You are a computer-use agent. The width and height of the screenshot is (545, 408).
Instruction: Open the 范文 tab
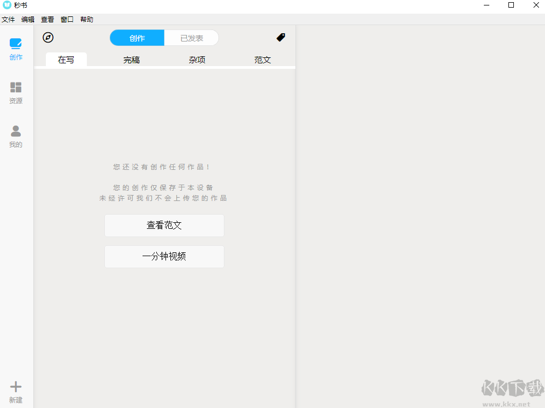262,60
